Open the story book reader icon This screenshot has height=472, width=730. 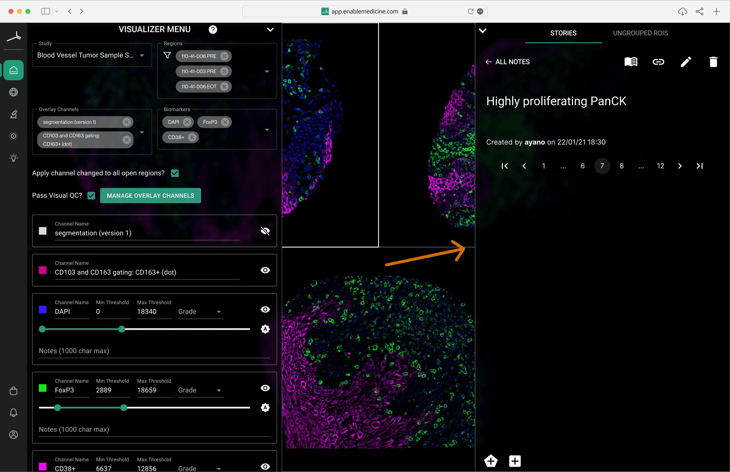[x=631, y=62]
